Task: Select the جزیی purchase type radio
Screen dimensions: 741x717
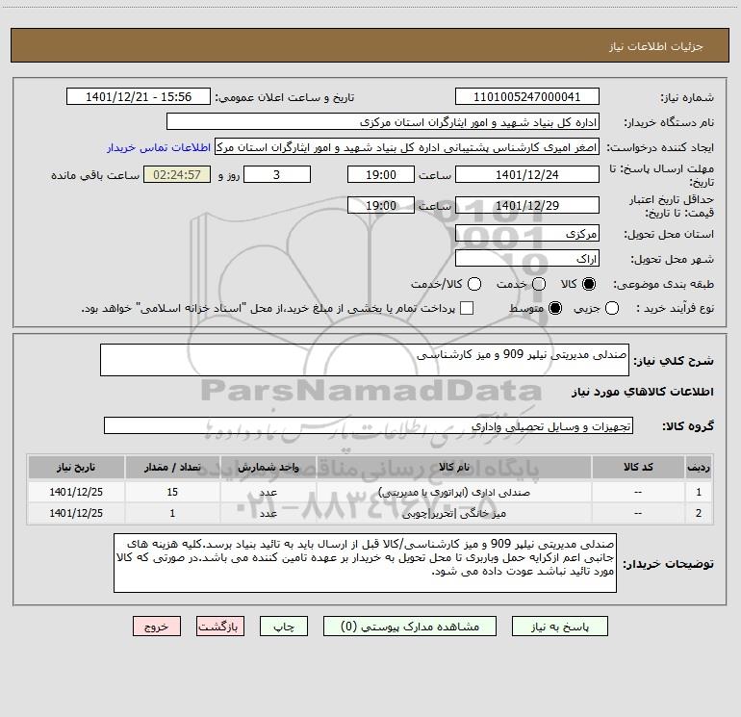Action: [x=611, y=309]
